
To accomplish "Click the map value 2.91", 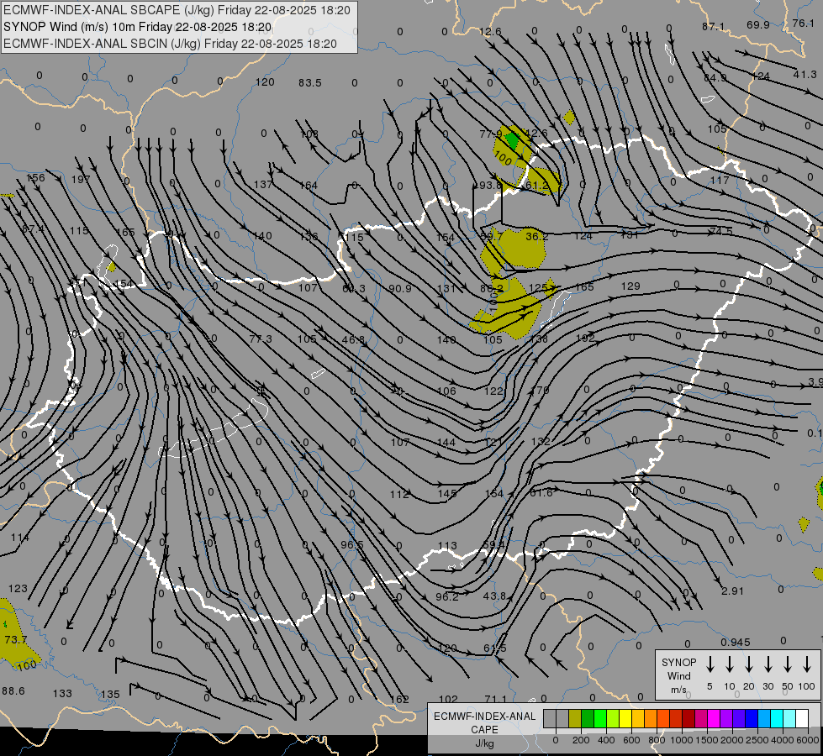I will point(732,591).
